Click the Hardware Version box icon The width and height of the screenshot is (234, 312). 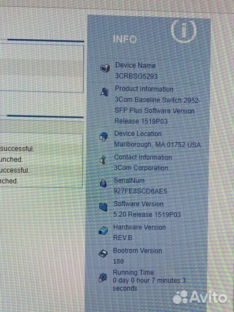(103, 231)
